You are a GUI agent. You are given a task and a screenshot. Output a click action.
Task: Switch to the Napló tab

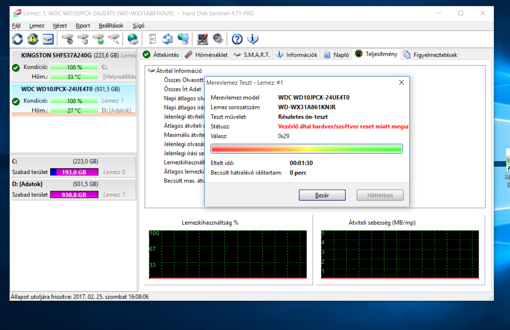[336, 55]
